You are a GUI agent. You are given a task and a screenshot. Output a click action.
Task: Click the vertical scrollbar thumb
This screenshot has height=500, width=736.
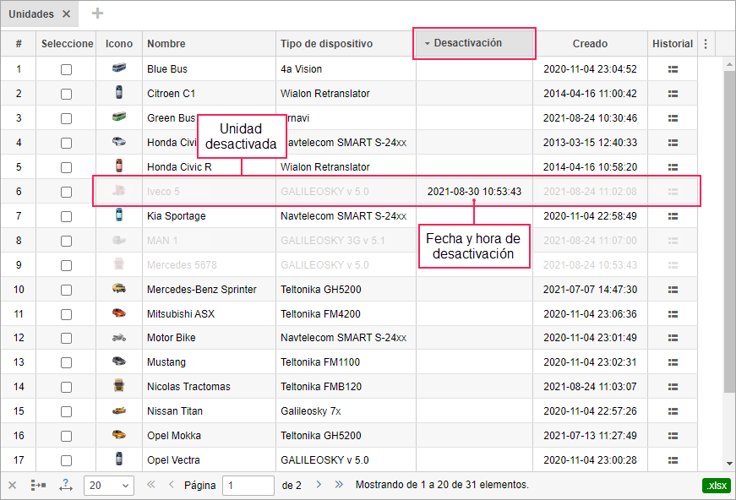click(x=729, y=232)
